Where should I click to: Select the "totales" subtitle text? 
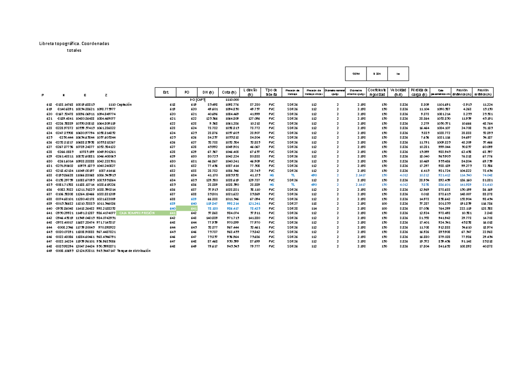click(x=74, y=51)
